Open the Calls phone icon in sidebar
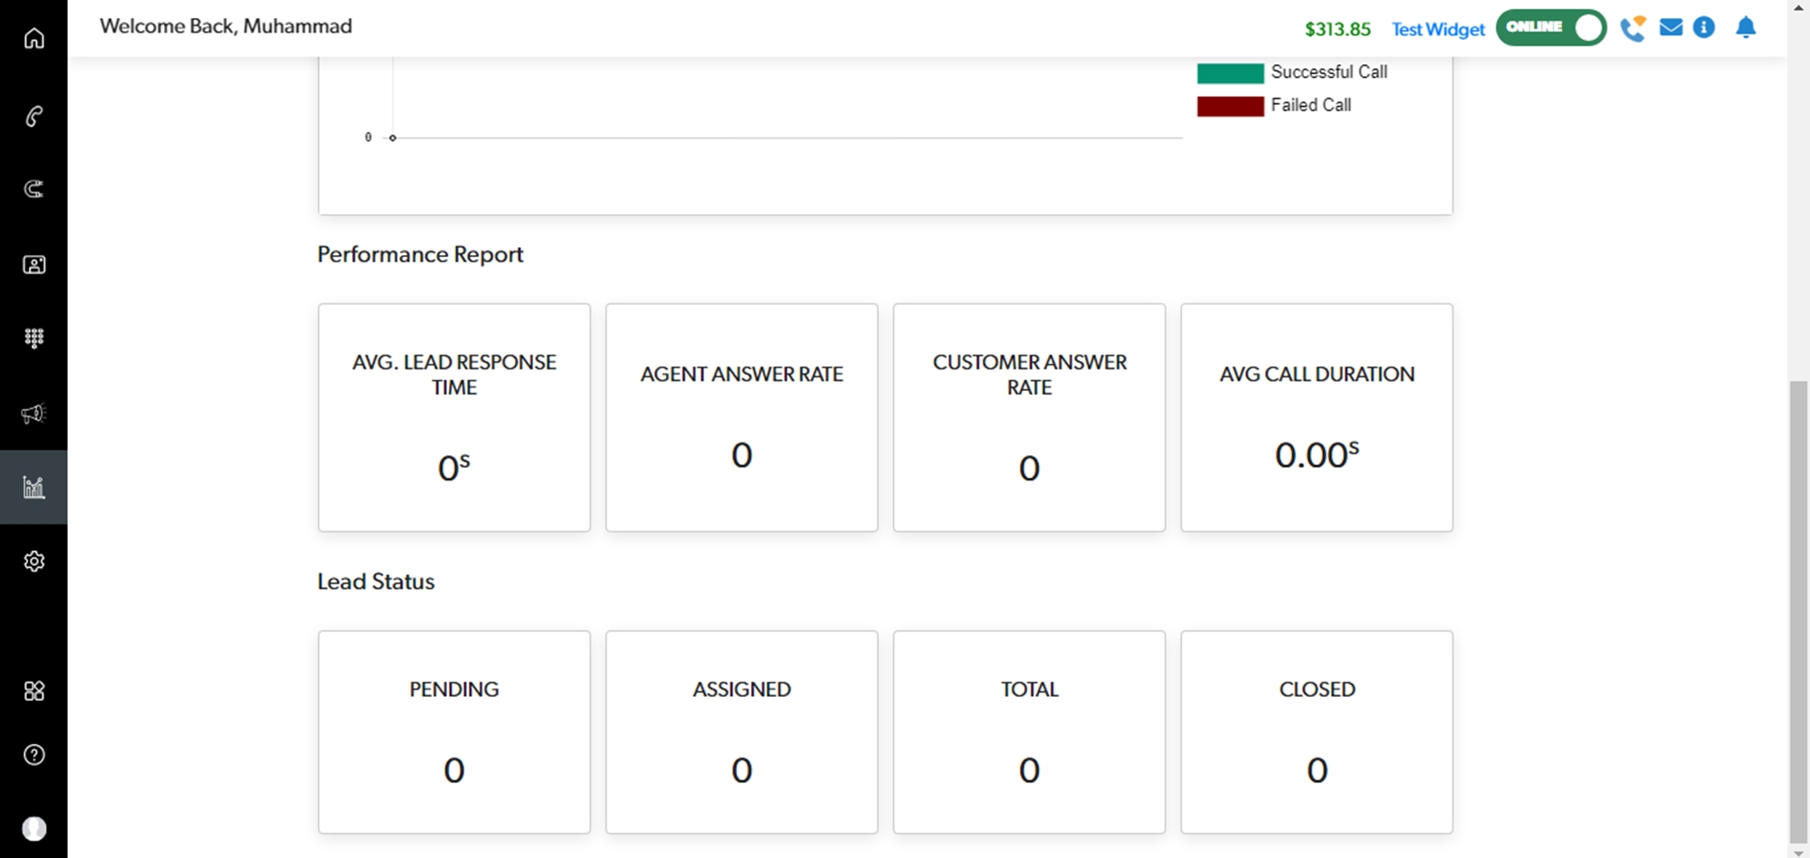The width and height of the screenshot is (1810, 858). [x=33, y=117]
